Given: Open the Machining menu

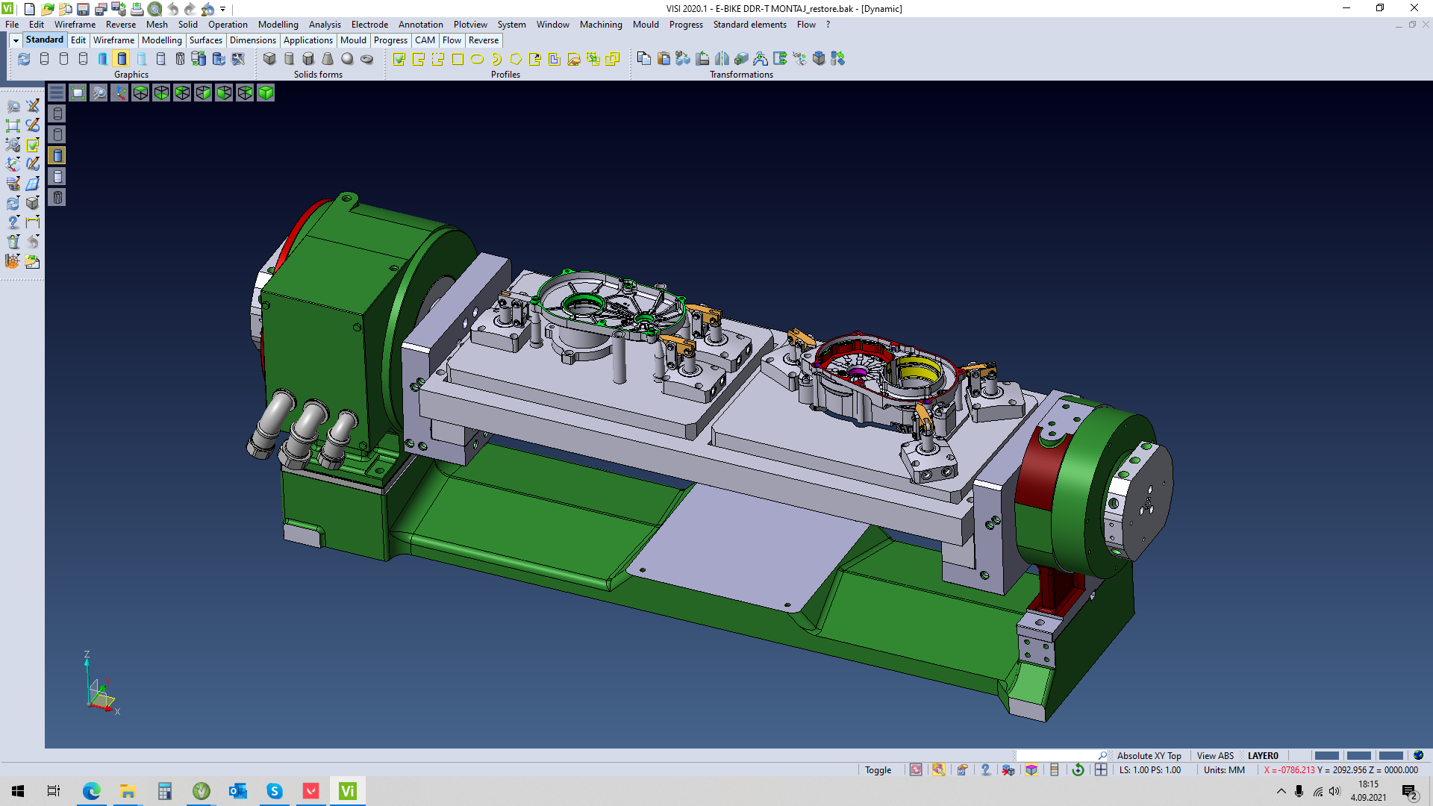Looking at the screenshot, I should [601, 25].
